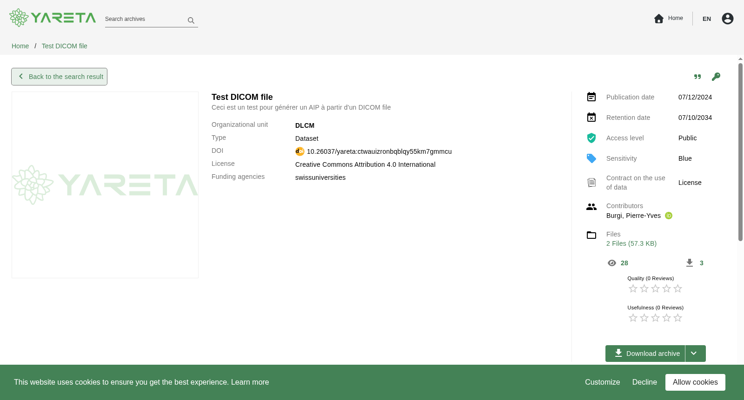
Task: Click the Retention date calendar icon
Action: (x=591, y=117)
